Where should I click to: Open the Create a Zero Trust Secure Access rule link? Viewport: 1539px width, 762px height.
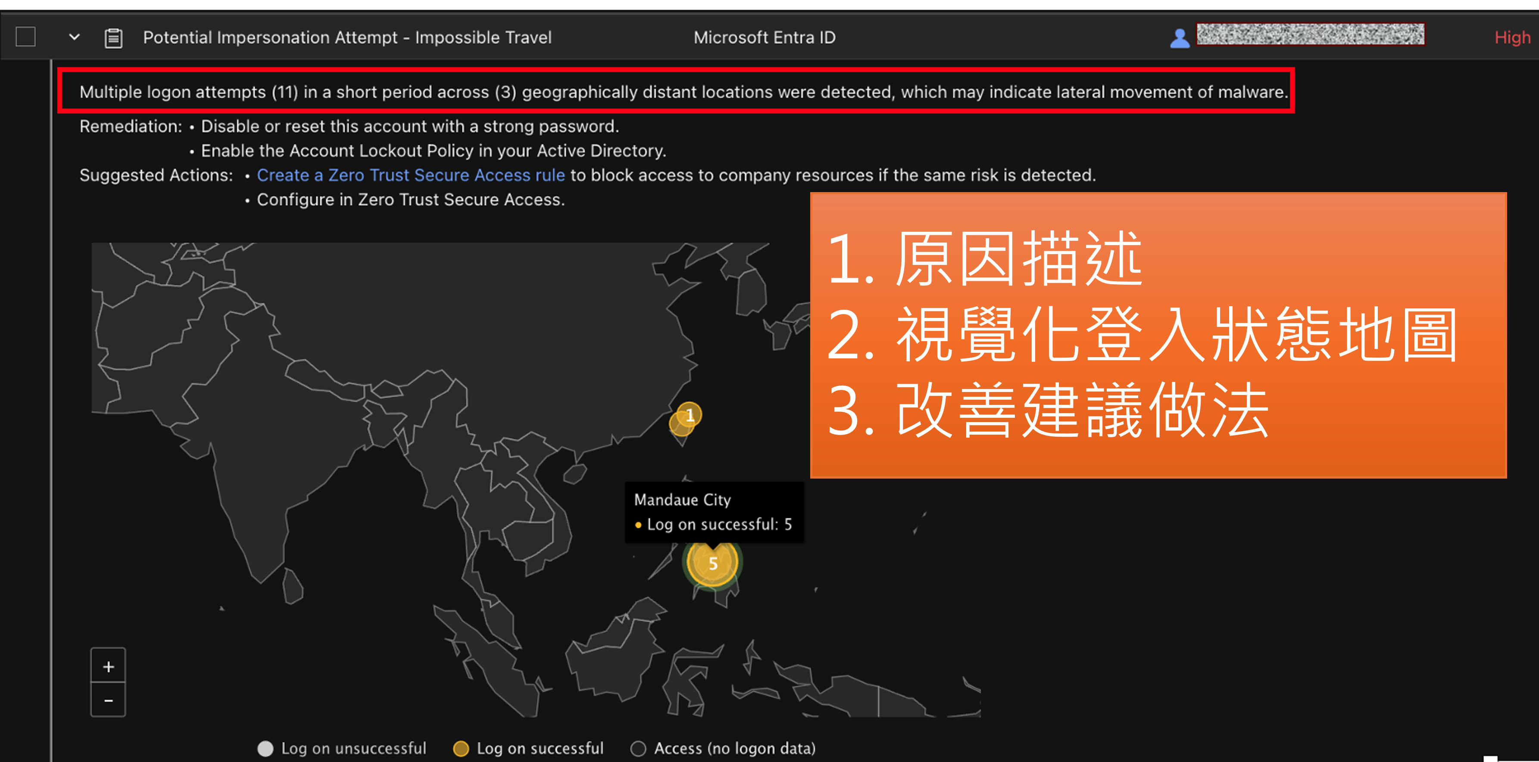[410, 175]
